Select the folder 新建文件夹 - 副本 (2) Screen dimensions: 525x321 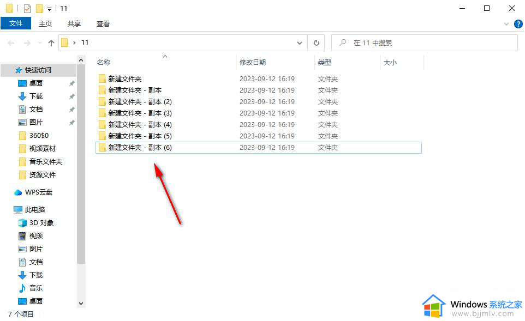click(x=140, y=102)
